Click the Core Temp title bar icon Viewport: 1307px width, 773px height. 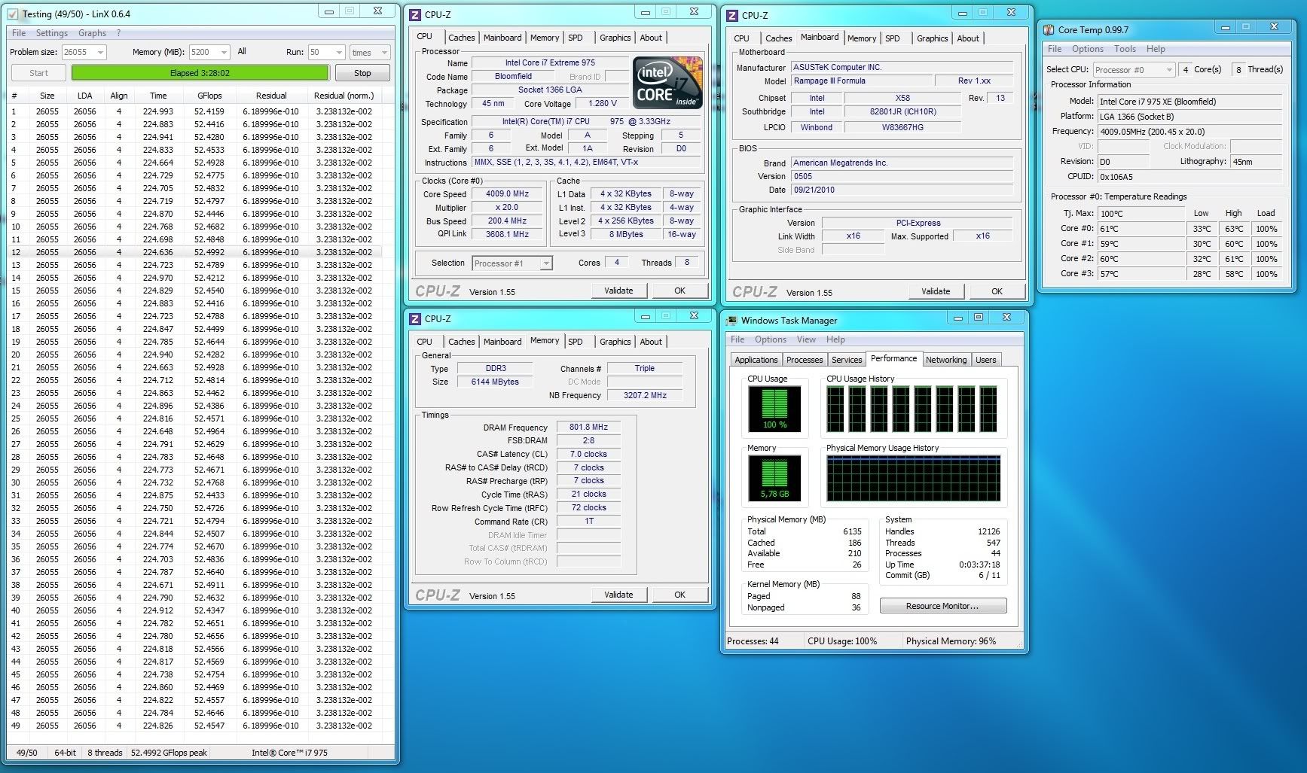tap(1048, 29)
